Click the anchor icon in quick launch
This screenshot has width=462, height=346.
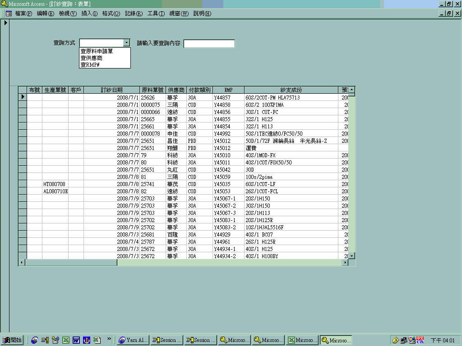click(86, 340)
